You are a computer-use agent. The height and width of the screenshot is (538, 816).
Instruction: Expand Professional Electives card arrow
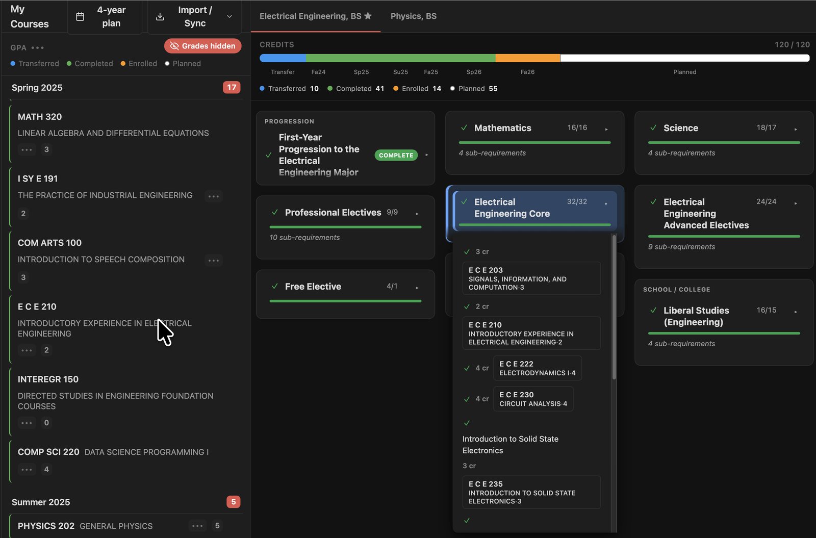[417, 214]
